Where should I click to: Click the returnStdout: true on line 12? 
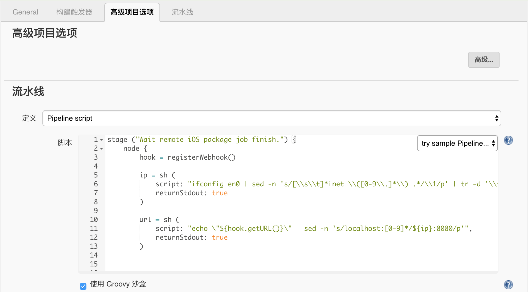point(192,237)
